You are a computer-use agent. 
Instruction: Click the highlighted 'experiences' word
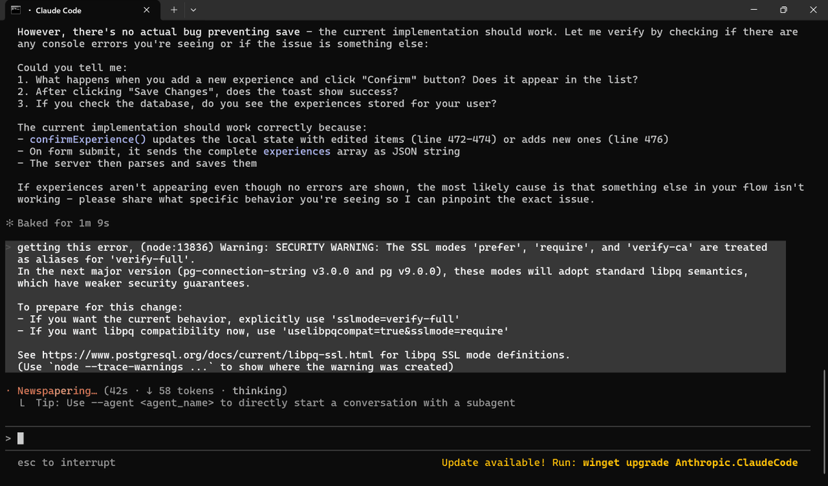[x=297, y=152]
